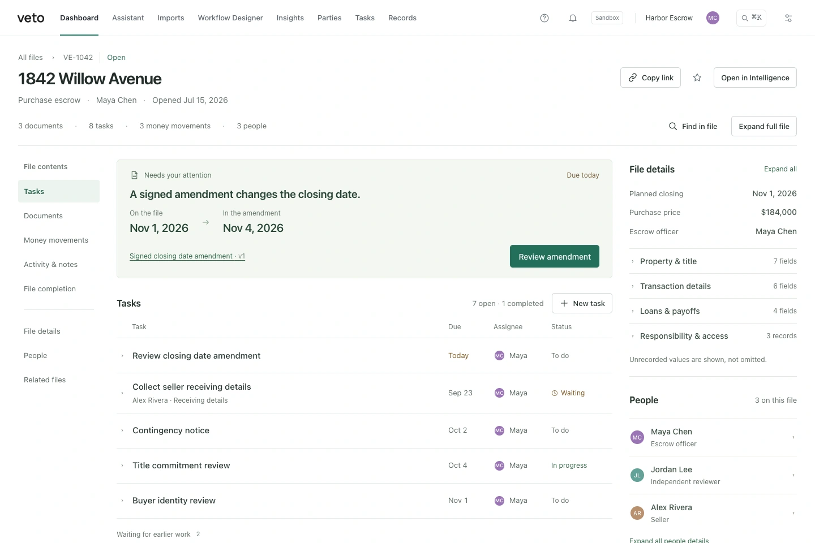Open the Parties tab
Image resolution: width=815 pixels, height=543 pixels.
pyautogui.click(x=329, y=18)
